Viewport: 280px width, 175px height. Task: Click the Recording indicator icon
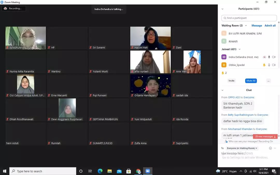(x=5, y=8)
